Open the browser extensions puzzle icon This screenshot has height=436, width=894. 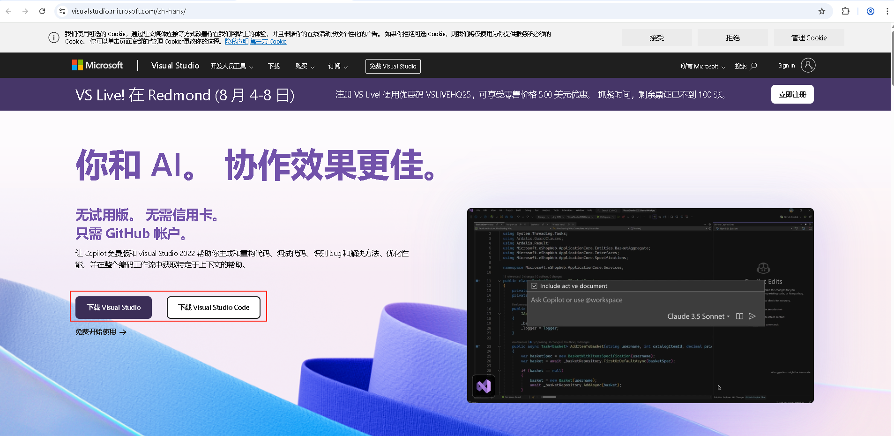(845, 11)
